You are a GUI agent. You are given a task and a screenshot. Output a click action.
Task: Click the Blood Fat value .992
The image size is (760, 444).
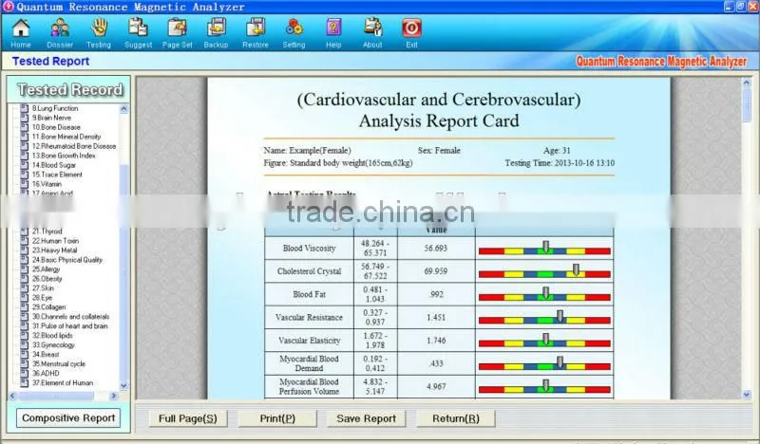point(436,294)
